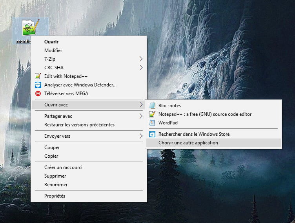
Task: Click the Bloc-notes notepad icon
Action: 152,106
